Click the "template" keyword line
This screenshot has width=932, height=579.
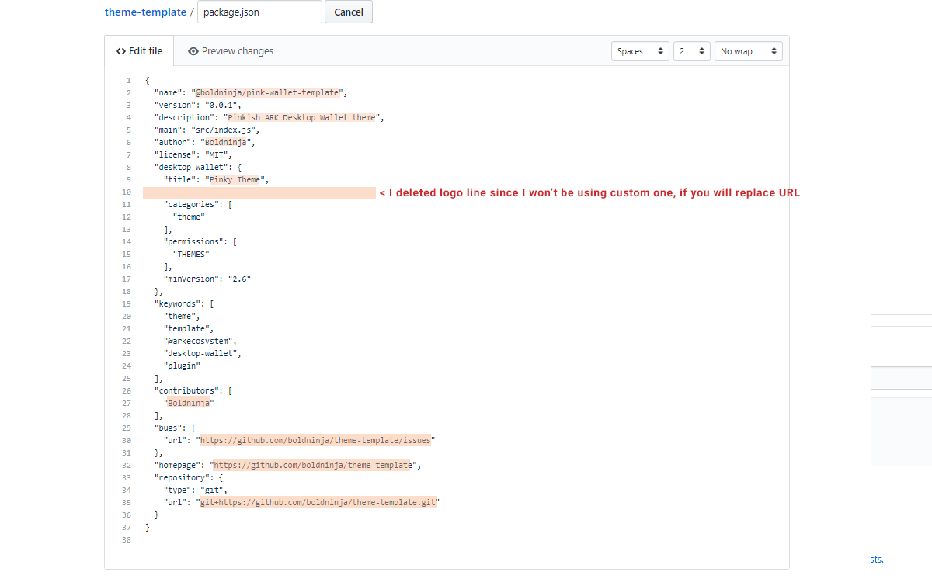point(188,328)
